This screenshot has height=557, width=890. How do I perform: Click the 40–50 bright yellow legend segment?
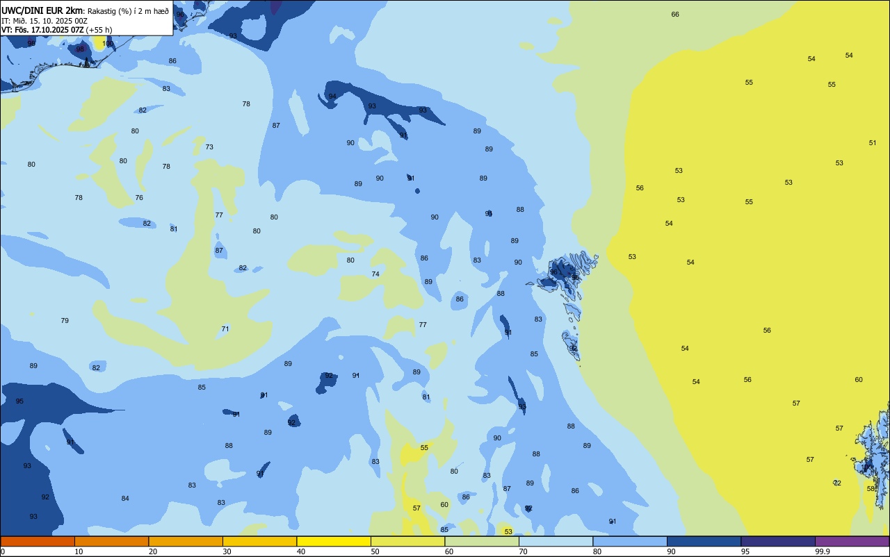334,541
